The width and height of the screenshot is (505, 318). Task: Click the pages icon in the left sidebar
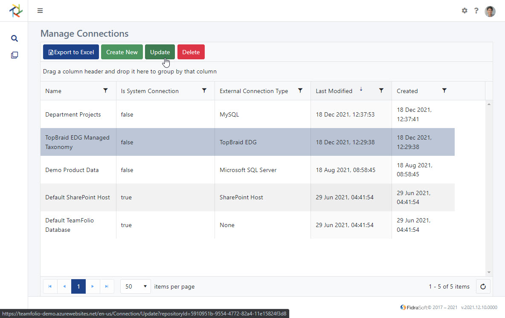pyautogui.click(x=14, y=55)
